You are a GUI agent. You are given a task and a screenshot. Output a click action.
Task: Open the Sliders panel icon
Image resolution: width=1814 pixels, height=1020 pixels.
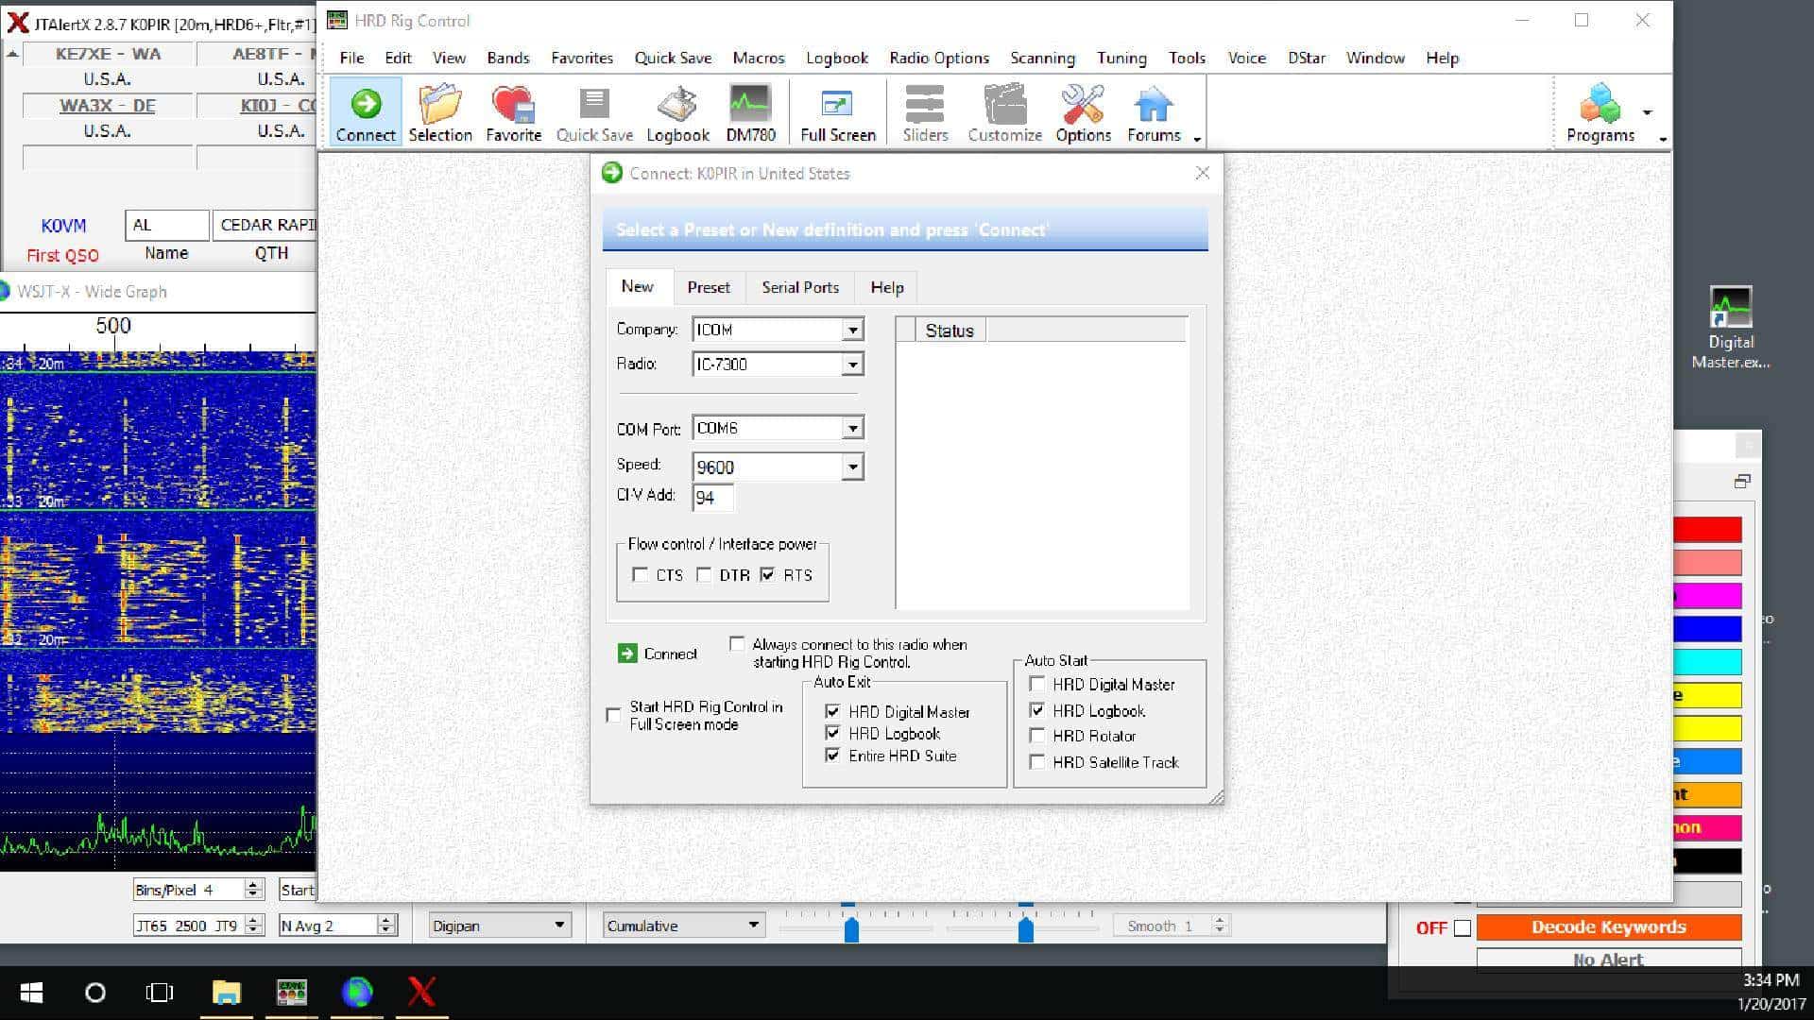click(x=923, y=109)
